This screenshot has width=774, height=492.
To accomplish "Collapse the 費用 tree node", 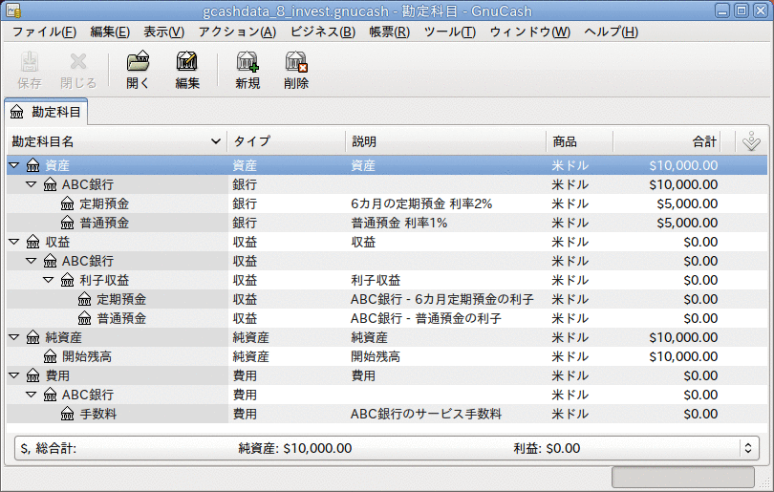I will 14,375.
